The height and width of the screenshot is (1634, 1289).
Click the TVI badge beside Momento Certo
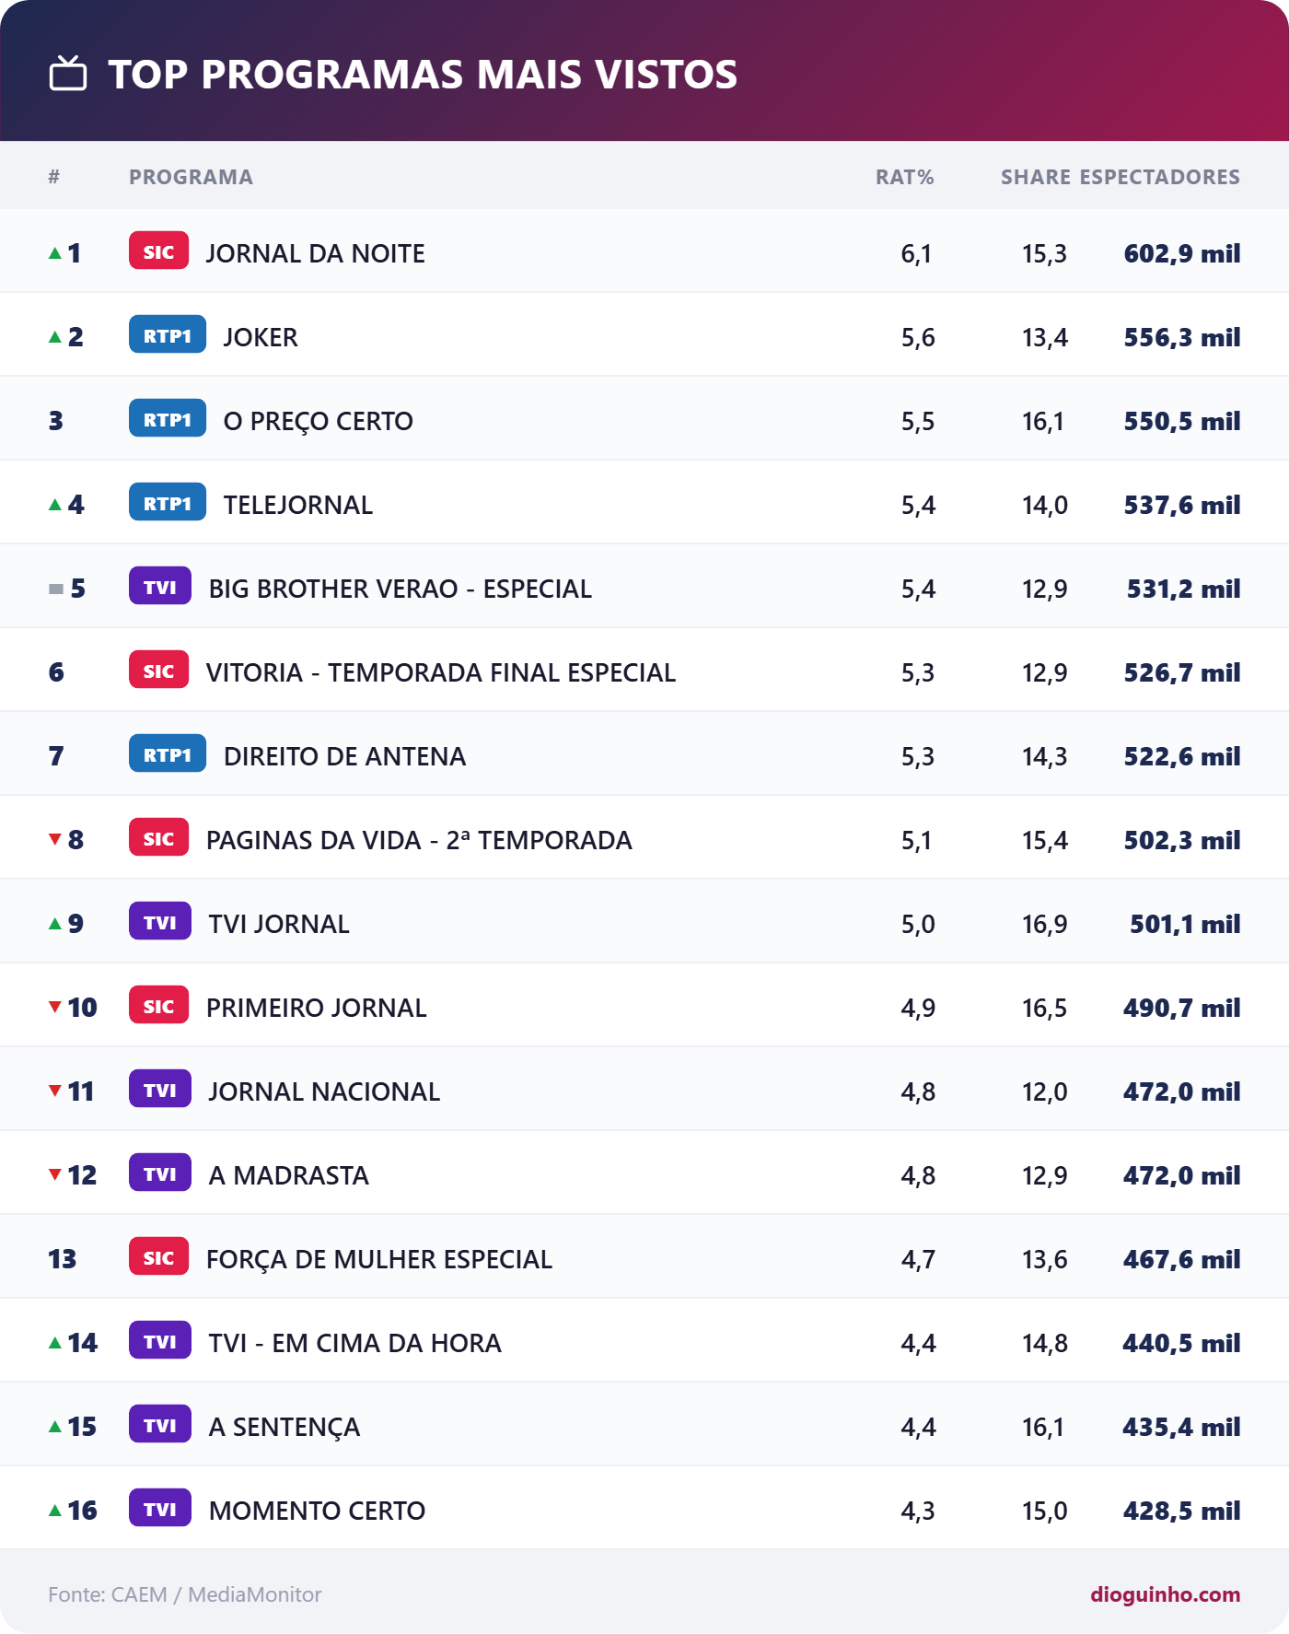tap(160, 1509)
